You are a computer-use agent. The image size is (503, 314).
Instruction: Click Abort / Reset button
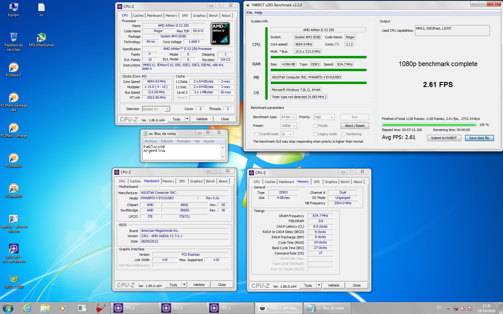coord(354,126)
